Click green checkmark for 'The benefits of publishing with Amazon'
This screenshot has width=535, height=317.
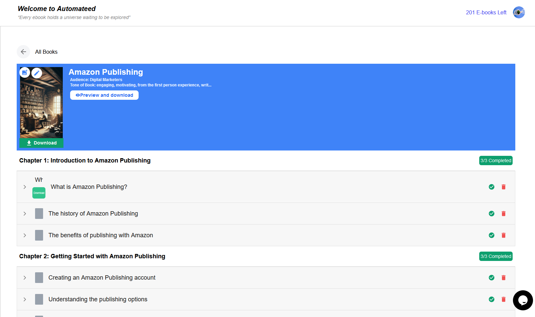(x=492, y=235)
